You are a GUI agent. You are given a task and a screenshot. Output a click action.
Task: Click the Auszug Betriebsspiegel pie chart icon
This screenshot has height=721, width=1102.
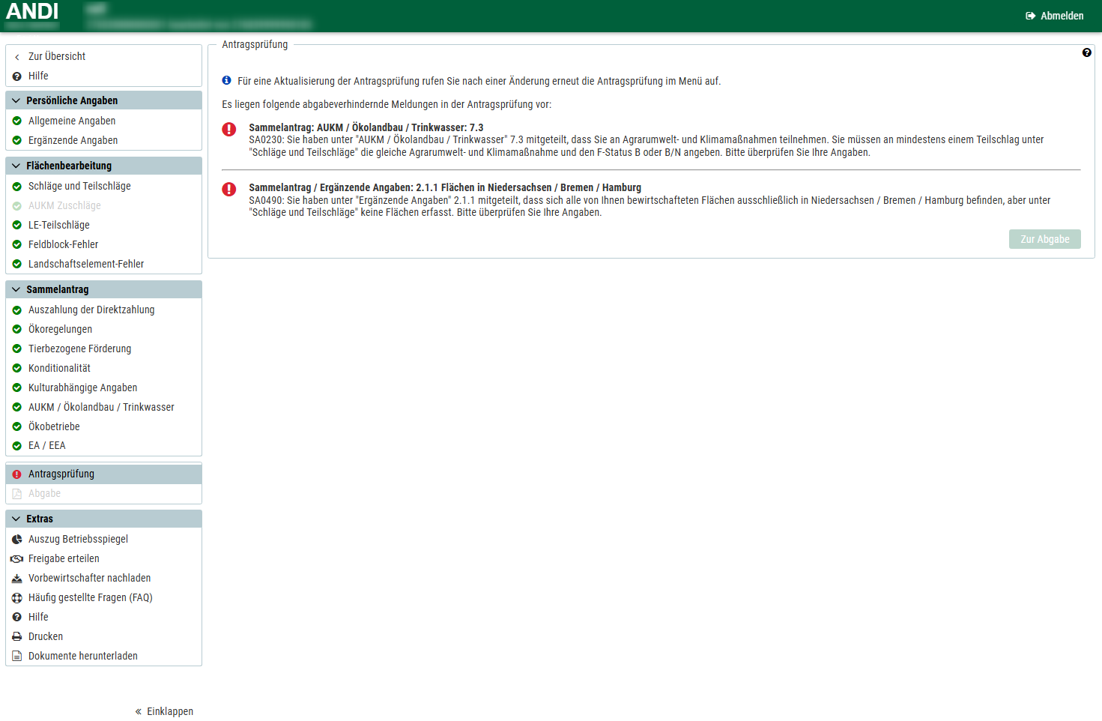pyautogui.click(x=17, y=540)
